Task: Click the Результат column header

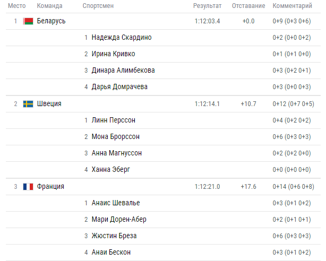Action: coord(207,6)
